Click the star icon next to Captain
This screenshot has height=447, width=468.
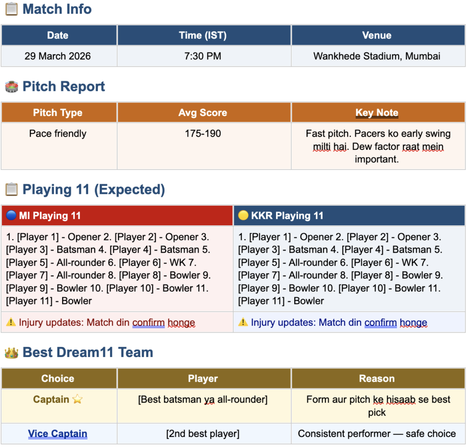78,399
